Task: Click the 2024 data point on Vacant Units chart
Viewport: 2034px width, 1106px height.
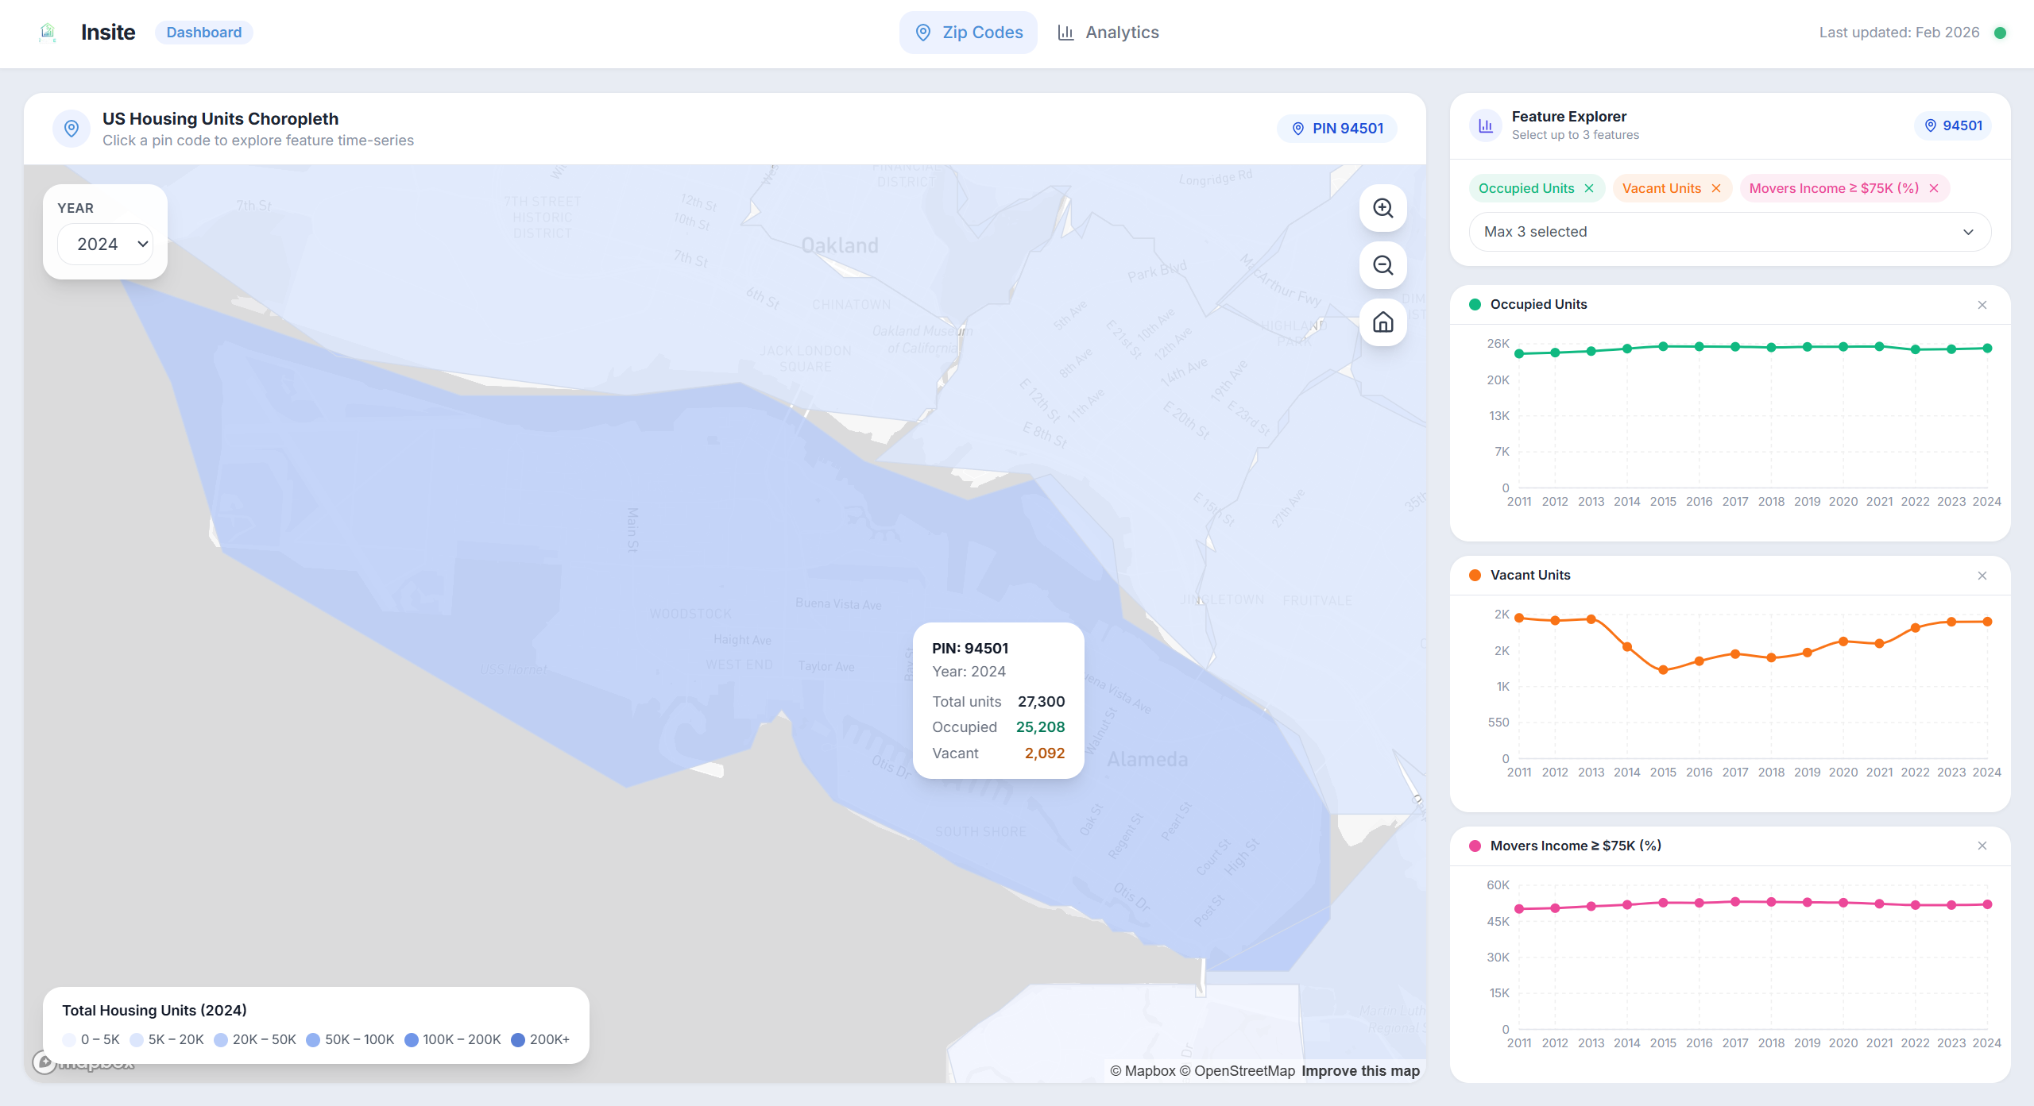Action: [1987, 622]
